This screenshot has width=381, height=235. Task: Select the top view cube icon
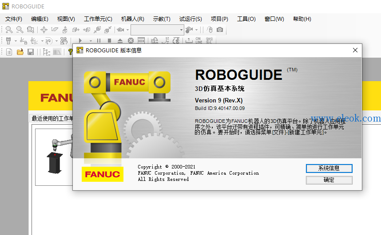click(65, 30)
